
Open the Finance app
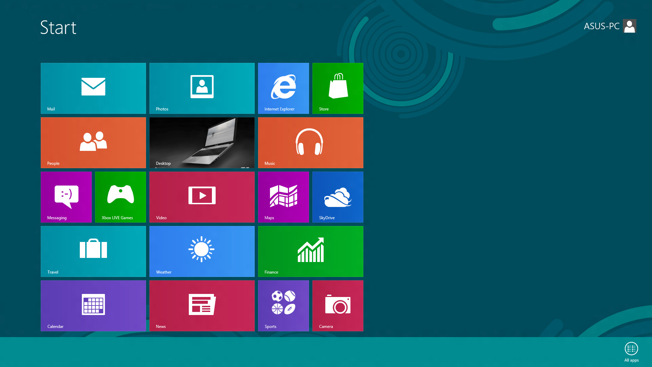click(311, 251)
